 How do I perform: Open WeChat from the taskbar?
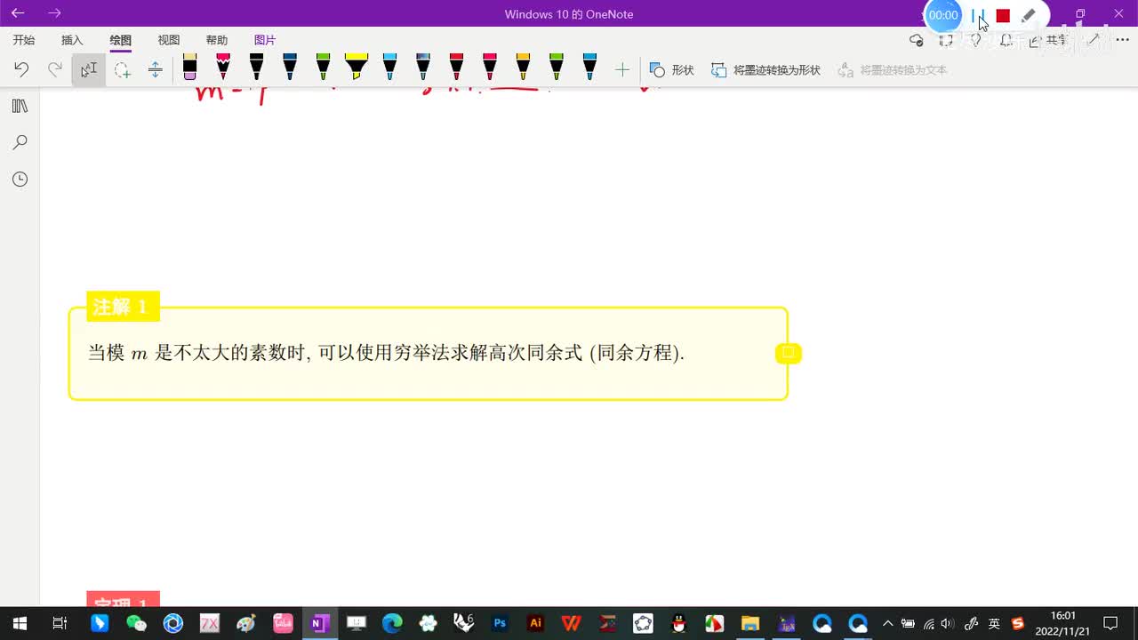(136, 623)
